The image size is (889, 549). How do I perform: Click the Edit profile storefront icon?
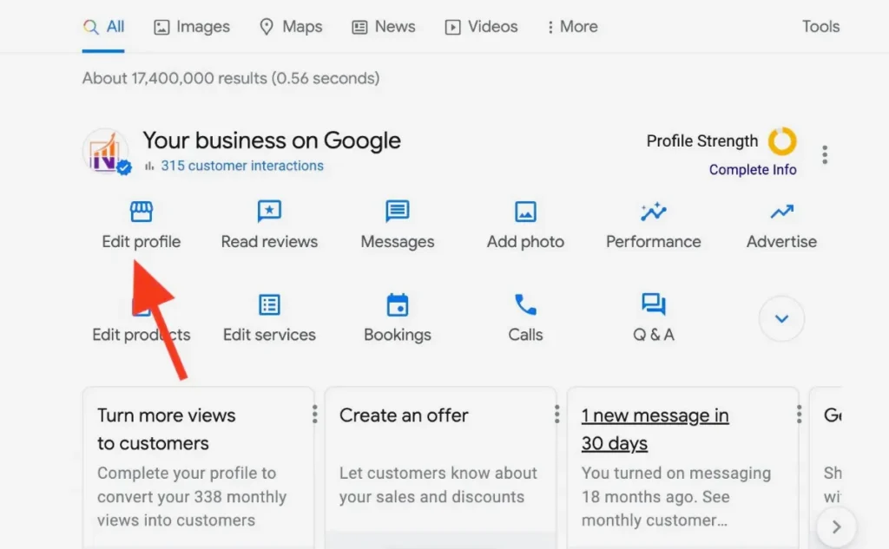click(x=142, y=212)
